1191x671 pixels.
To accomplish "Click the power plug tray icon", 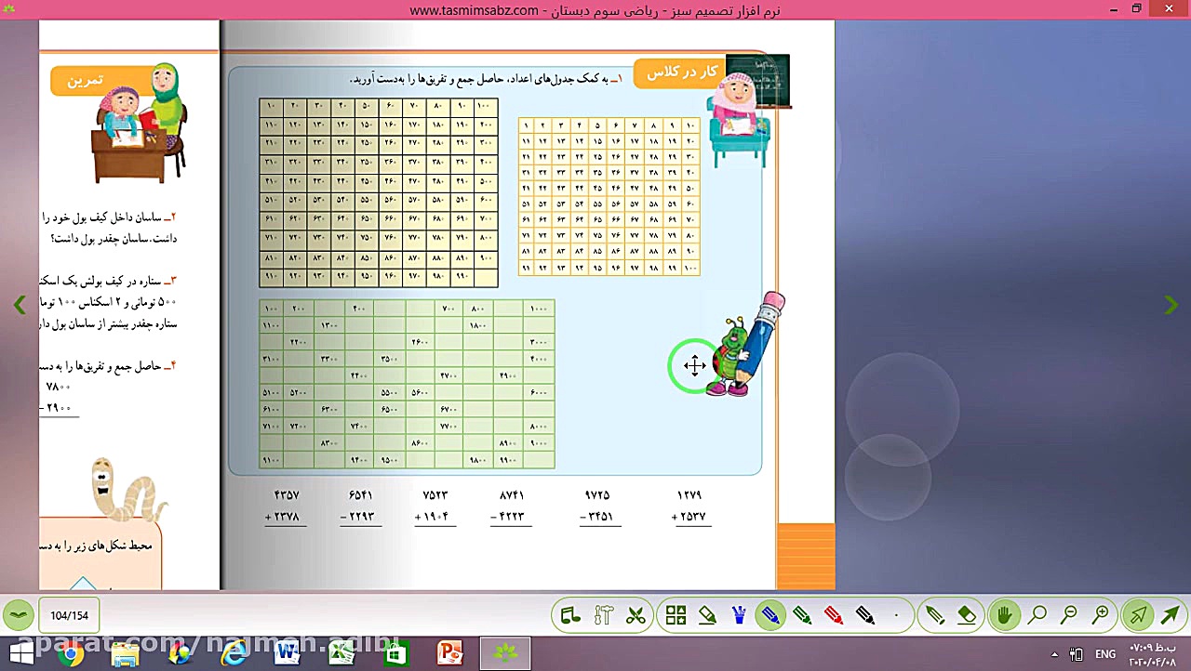I will tap(1077, 654).
